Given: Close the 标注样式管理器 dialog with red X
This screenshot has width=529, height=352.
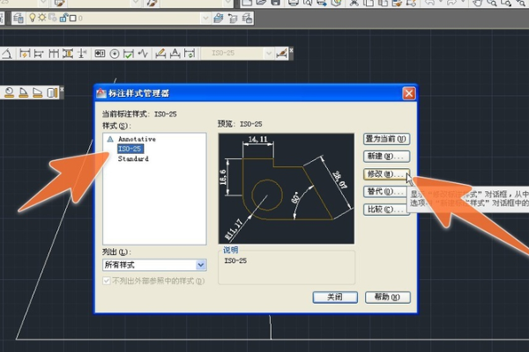Looking at the screenshot, I should 409,93.
